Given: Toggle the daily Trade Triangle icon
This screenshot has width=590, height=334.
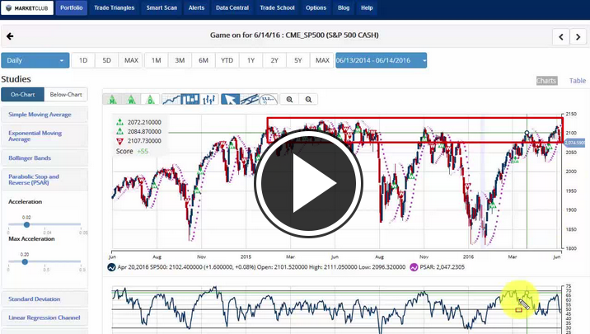Looking at the screenshot, I should coord(150,100).
